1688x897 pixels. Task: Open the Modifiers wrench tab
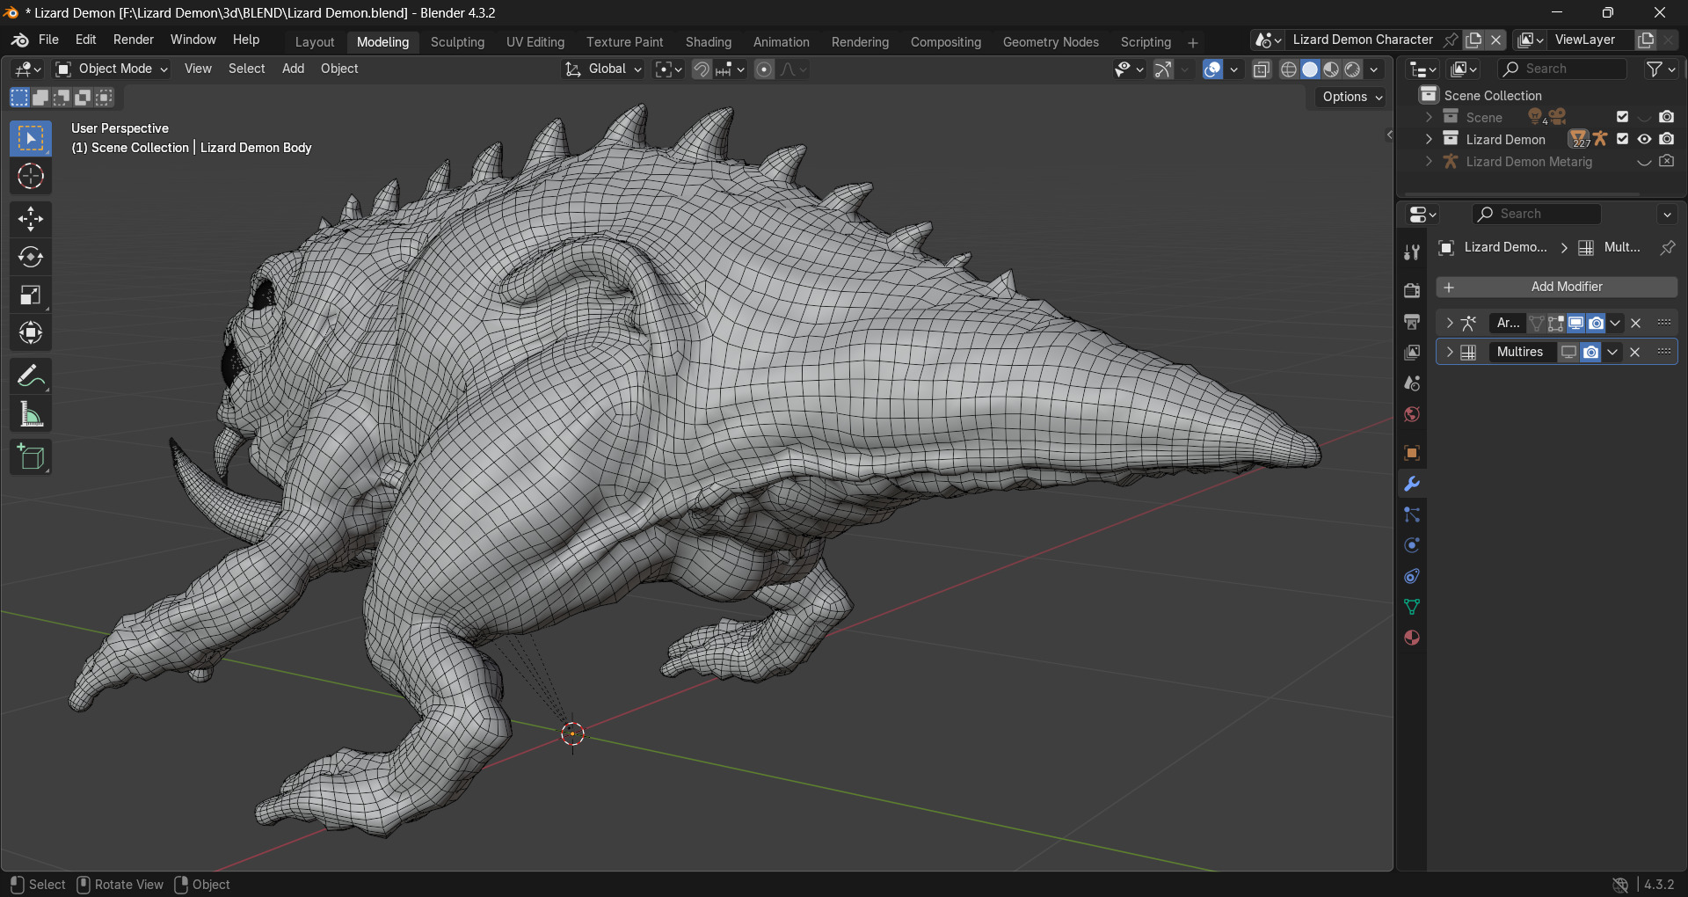1412,484
